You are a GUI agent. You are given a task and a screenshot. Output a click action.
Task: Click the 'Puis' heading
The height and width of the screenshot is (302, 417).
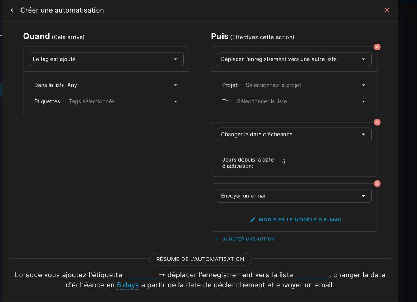pos(219,36)
